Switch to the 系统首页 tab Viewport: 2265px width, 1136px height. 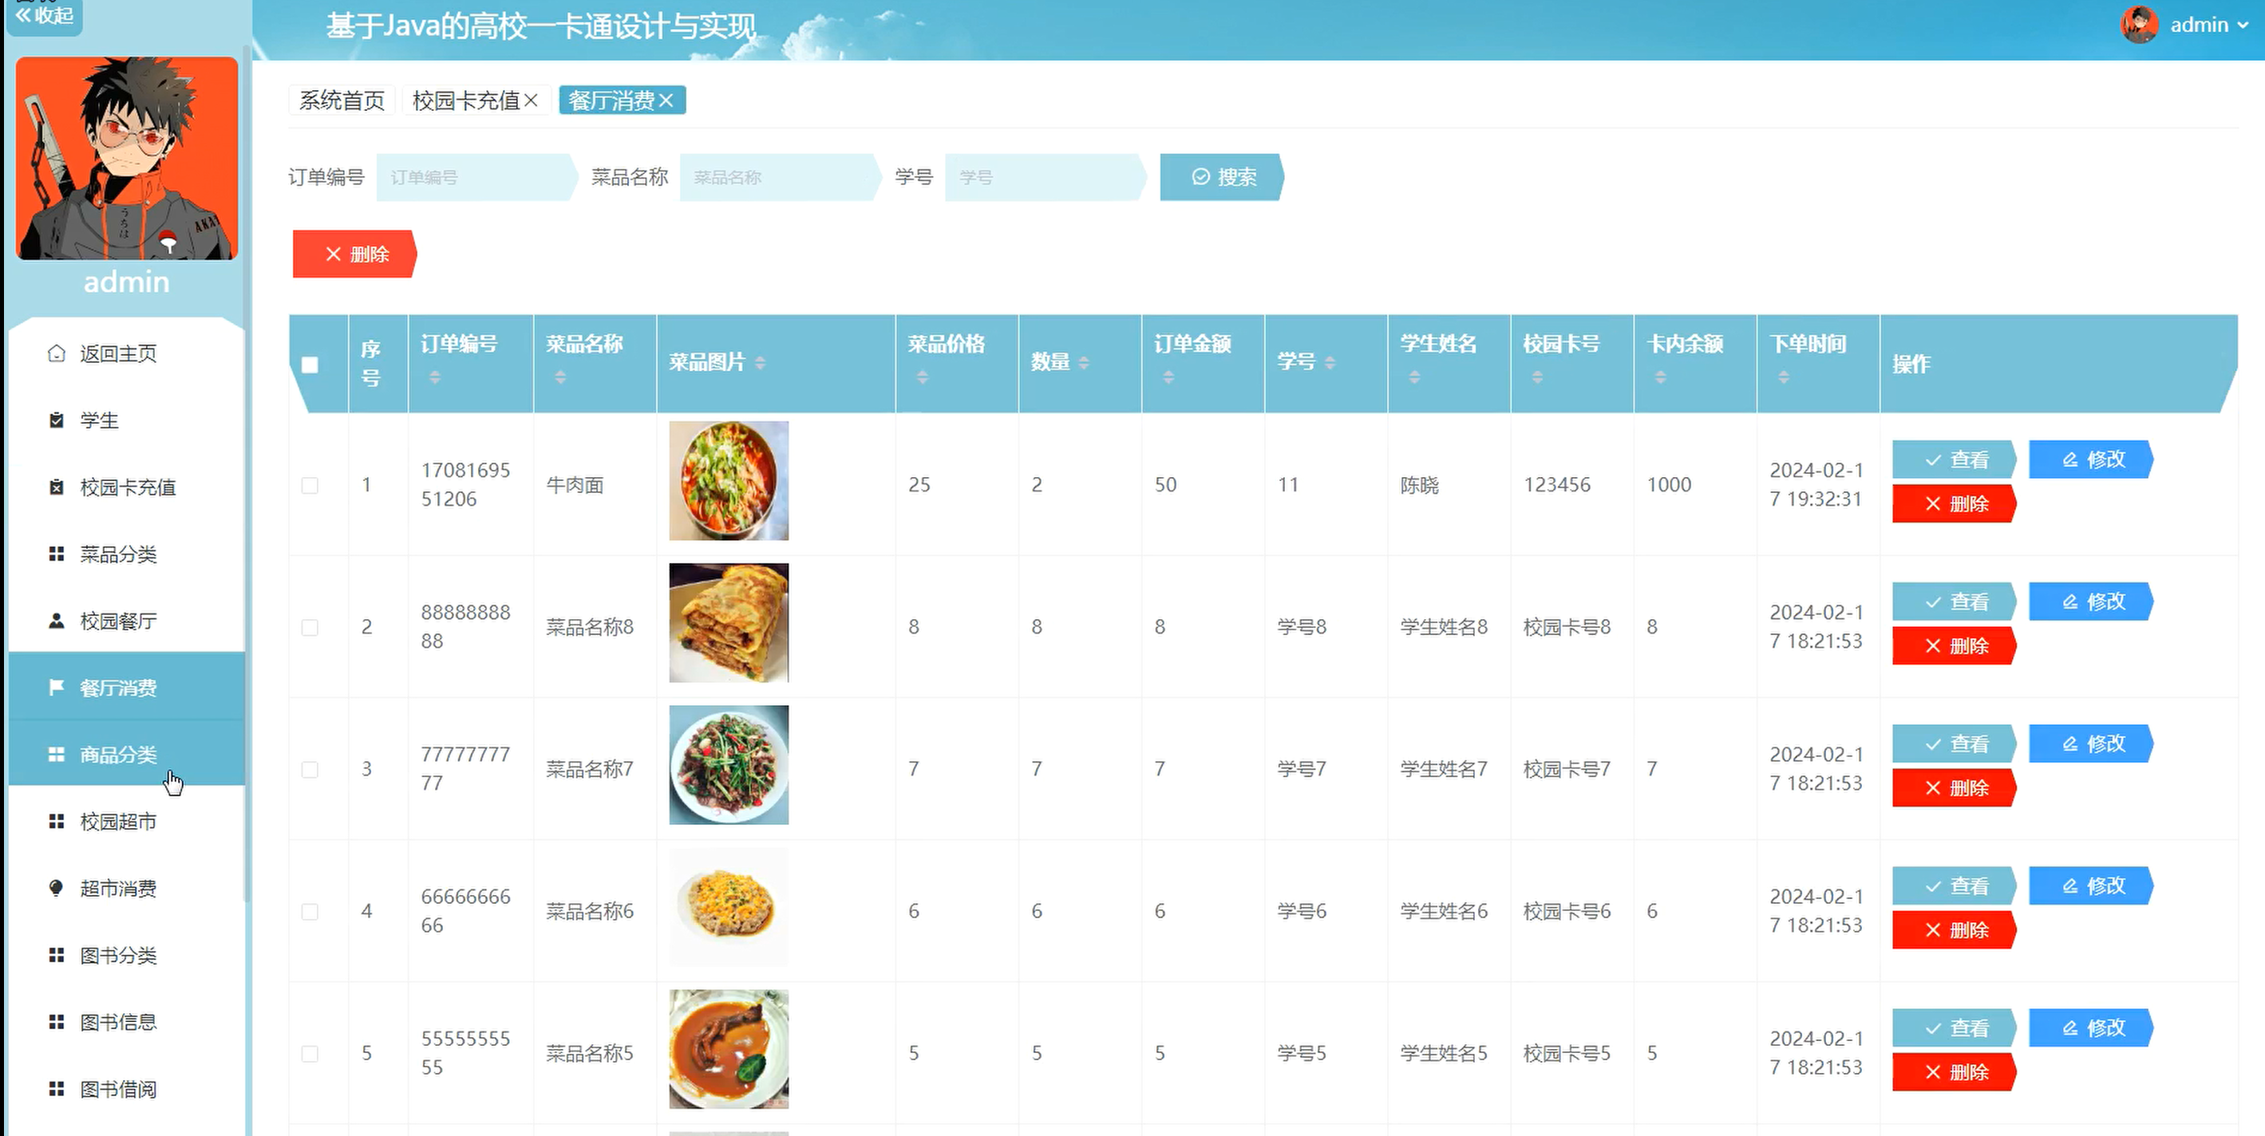click(342, 101)
